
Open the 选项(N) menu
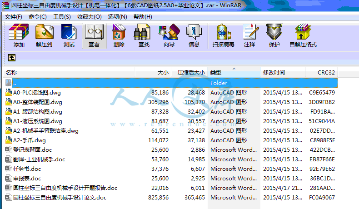click(117, 17)
